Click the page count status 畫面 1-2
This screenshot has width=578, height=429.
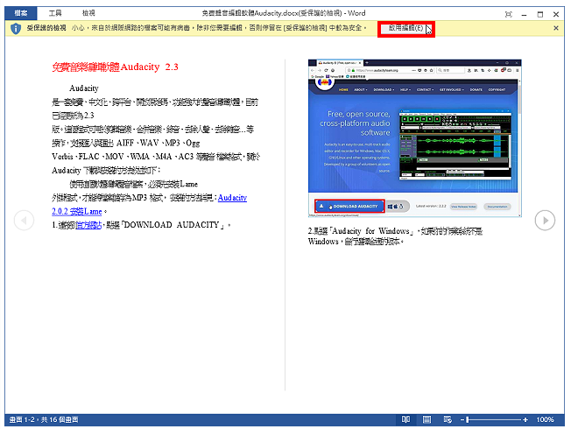tap(44, 419)
